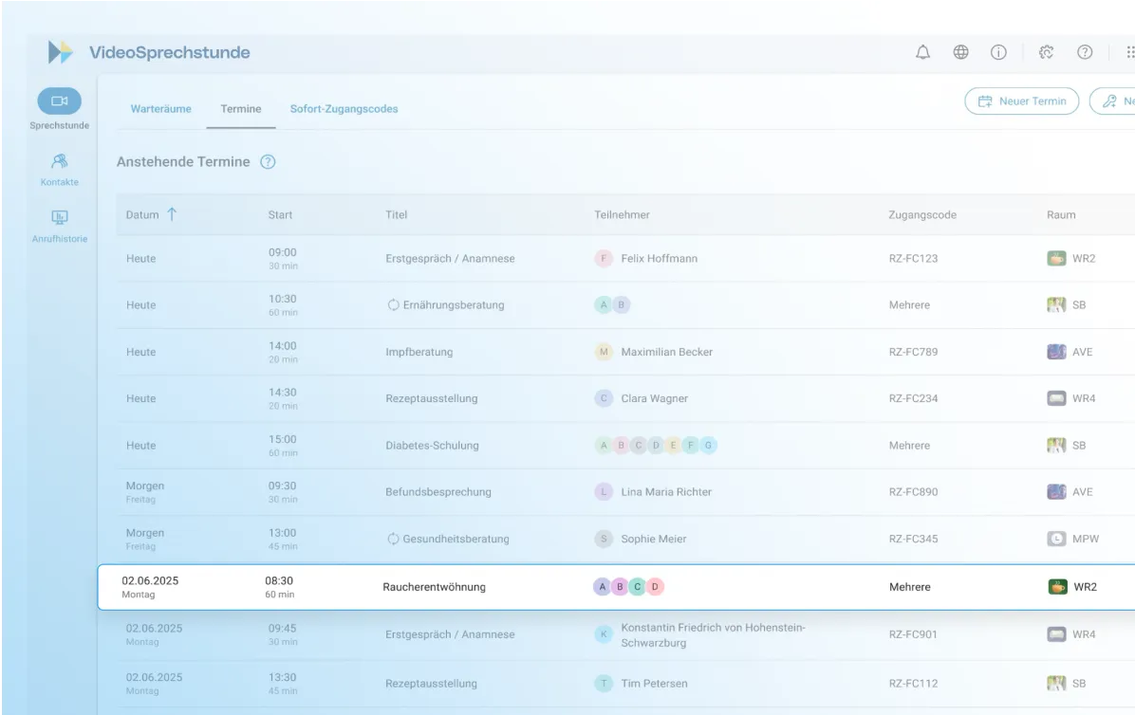Image resolution: width=1135 pixels, height=715 pixels.
Task: Click the Titel column header
Action: [396, 214]
